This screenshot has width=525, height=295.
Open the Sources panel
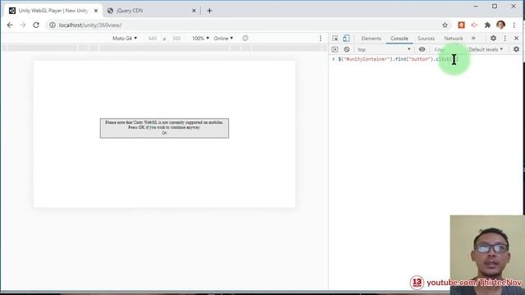pyautogui.click(x=426, y=39)
